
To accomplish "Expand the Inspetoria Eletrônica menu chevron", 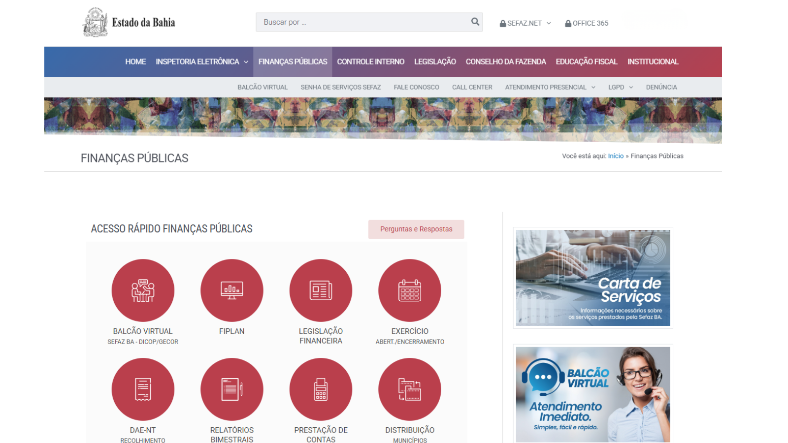I will click(246, 62).
